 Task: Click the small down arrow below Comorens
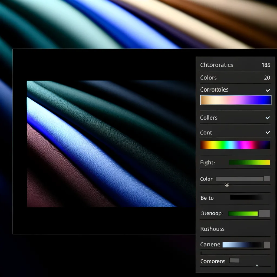tap(257, 266)
